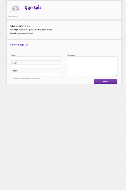Click the Nome* field label

pyautogui.click(x=14, y=55)
